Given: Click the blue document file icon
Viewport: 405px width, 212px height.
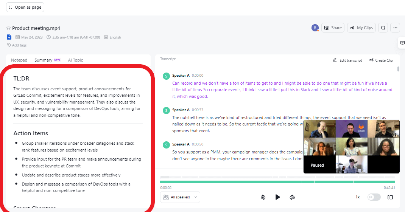Looking at the screenshot, I should [x=9, y=37].
